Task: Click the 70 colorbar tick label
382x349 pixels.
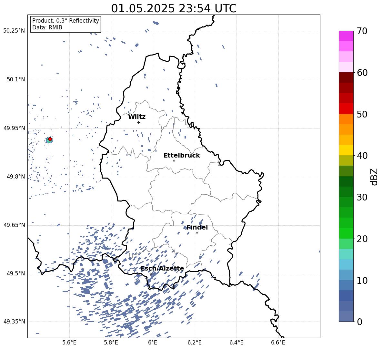Action: coord(362,31)
